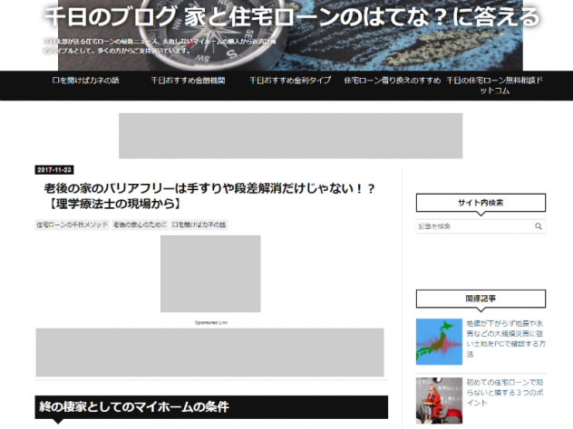Select the 口を開けばカネの話 tag below title

(x=199, y=224)
